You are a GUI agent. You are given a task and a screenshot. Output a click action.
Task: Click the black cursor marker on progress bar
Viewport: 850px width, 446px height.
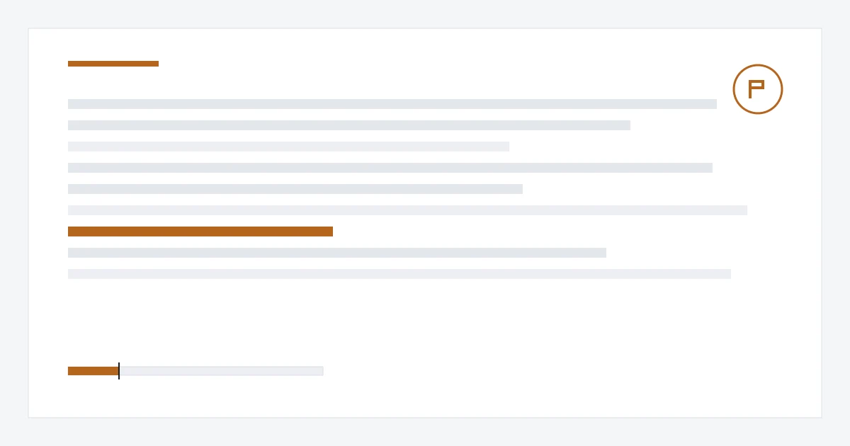[119, 371]
